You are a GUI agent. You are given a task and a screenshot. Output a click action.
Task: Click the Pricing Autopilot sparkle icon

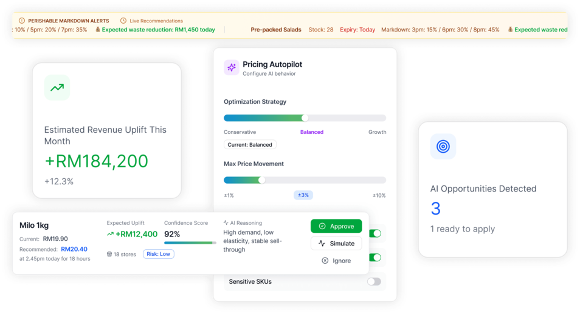tap(231, 68)
